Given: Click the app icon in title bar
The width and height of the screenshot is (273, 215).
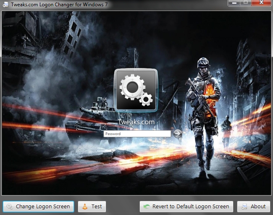Looking at the screenshot, I should (x=5, y=4).
